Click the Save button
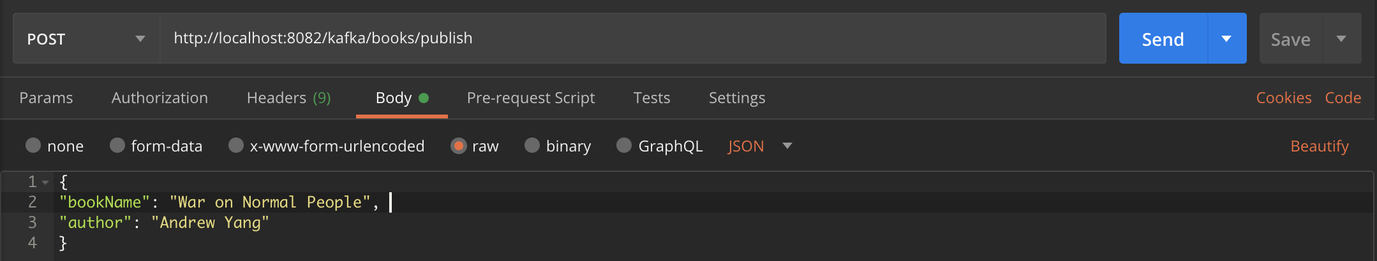Image resolution: width=1377 pixels, height=261 pixels. (x=1290, y=39)
